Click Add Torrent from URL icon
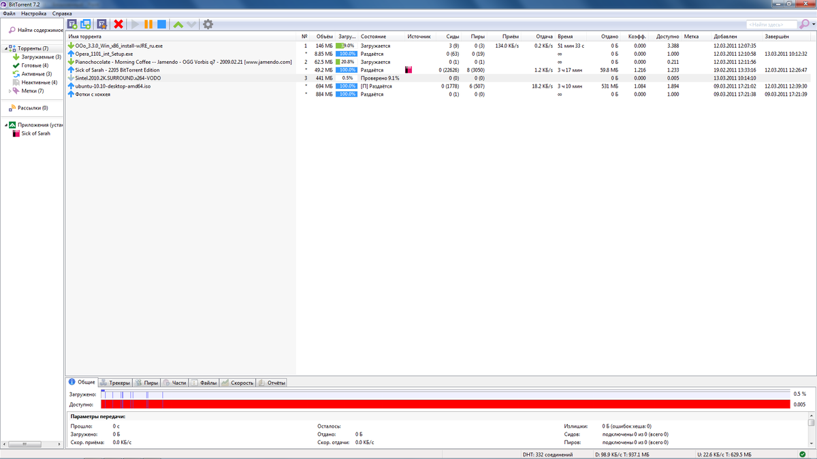Image resolution: width=817 pixels, height=459 pixels. 85,24
